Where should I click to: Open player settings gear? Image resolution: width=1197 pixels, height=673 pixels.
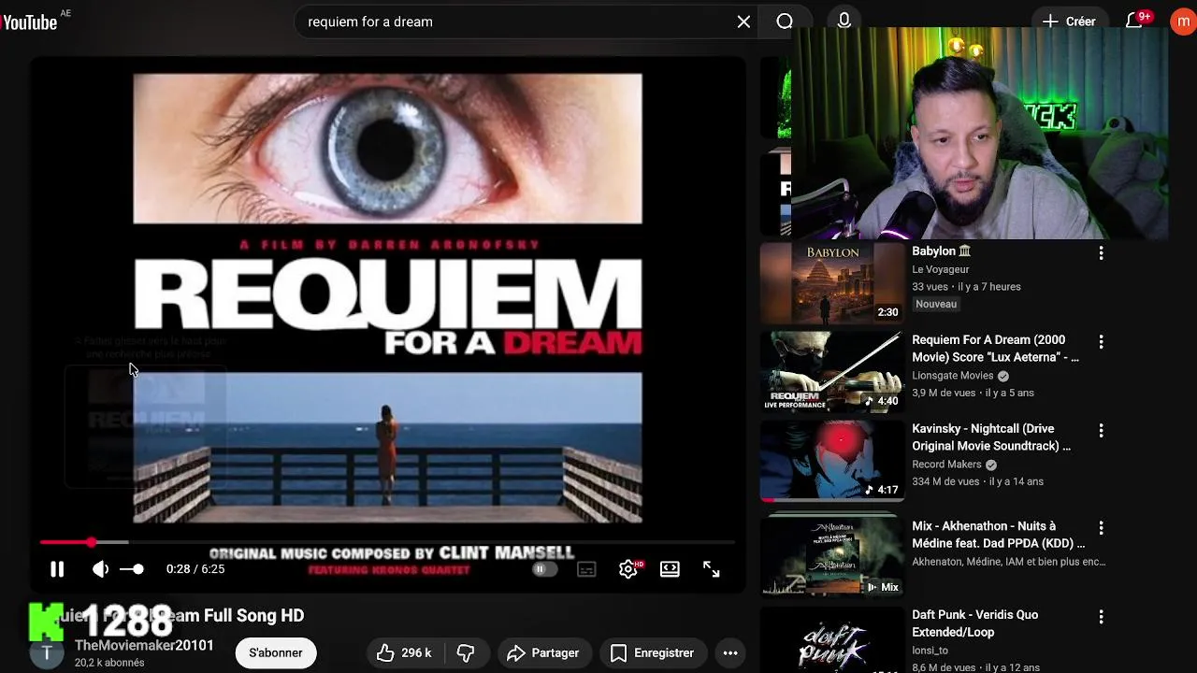[x=628, y=569]
